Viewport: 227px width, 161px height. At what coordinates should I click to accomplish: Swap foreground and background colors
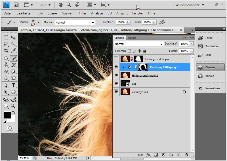13,112
